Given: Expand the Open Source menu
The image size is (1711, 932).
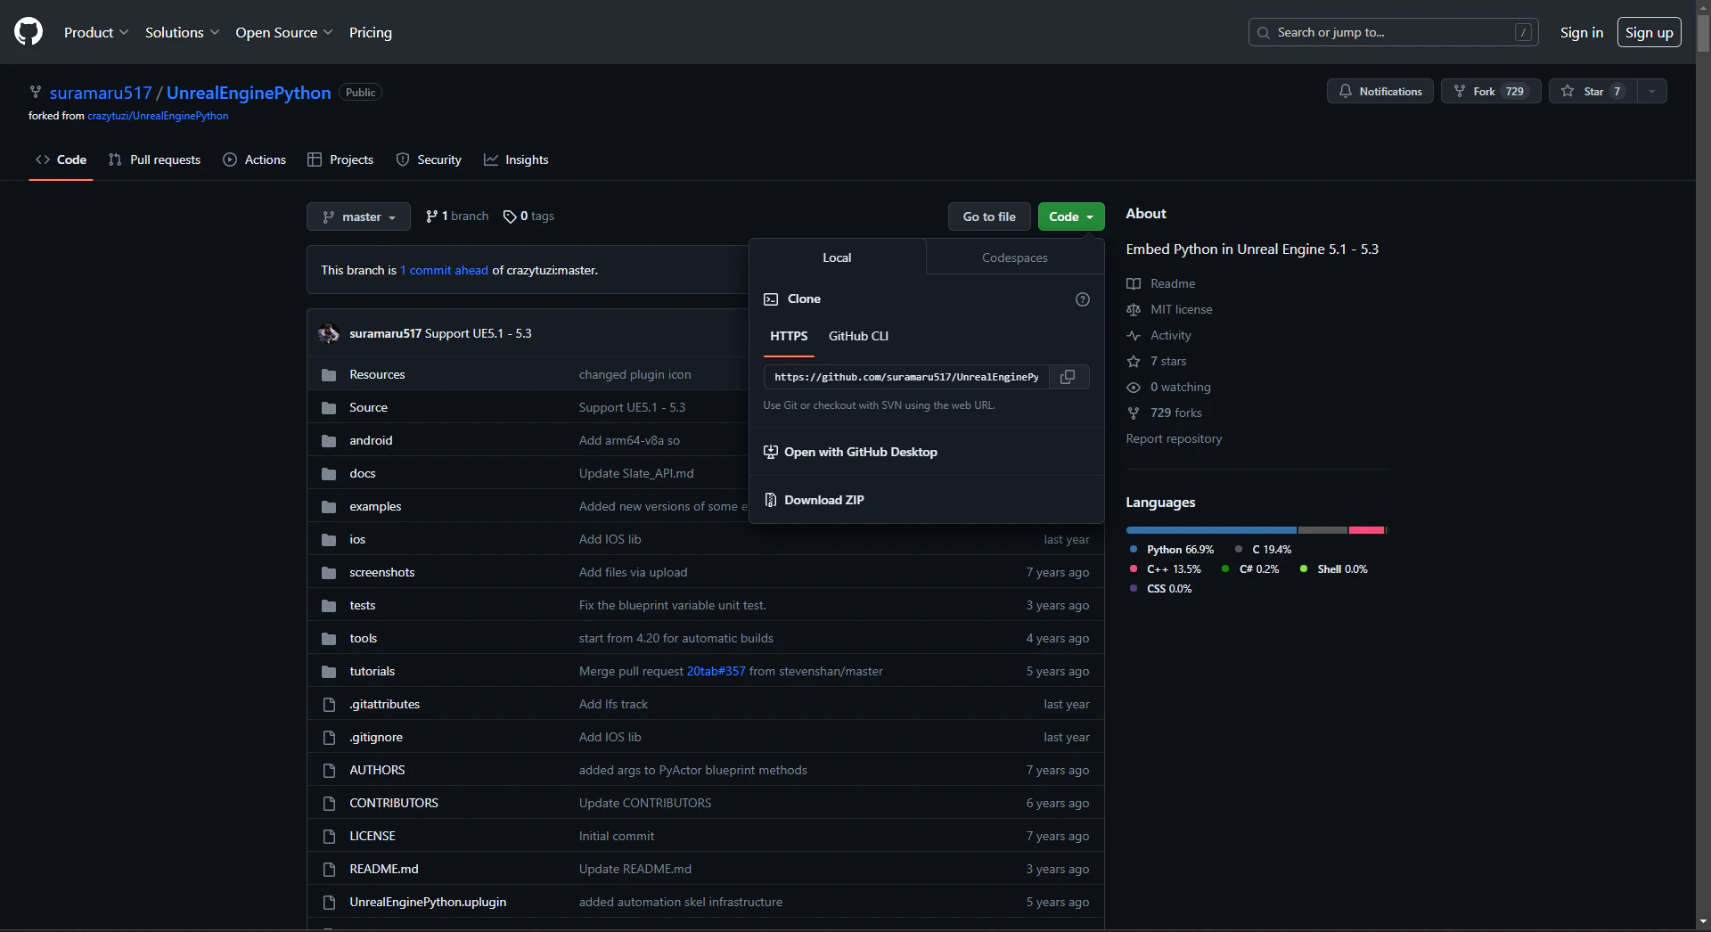Looking at the screenshot, I should coord(284,32).
